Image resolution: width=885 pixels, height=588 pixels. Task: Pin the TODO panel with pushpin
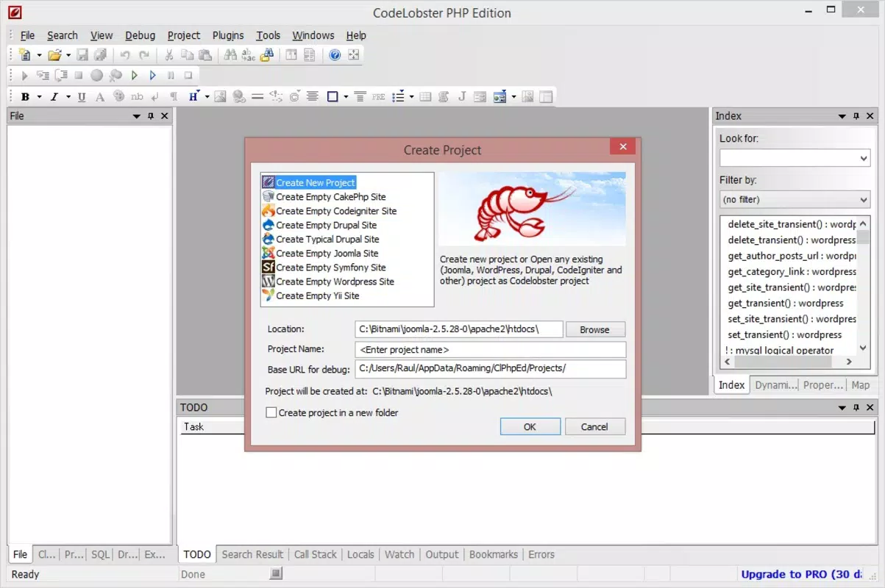click(856, 407)
